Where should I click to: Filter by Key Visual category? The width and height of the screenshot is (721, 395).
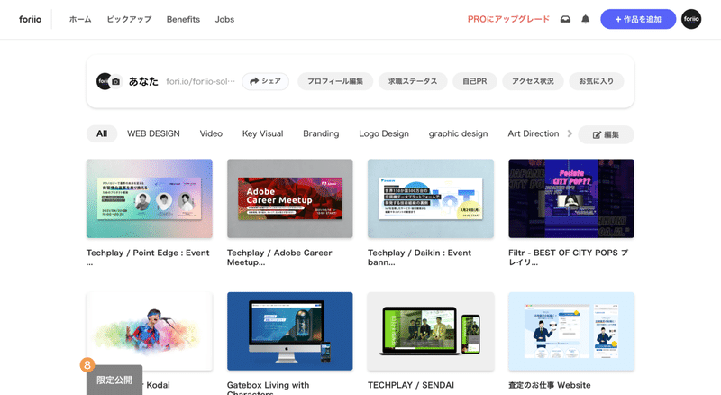point(262,133)
